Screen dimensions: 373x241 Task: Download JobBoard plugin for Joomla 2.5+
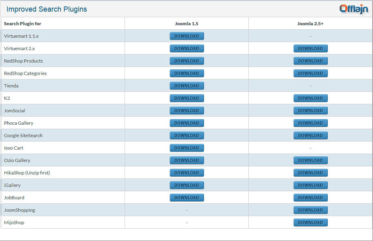(310, 197)
